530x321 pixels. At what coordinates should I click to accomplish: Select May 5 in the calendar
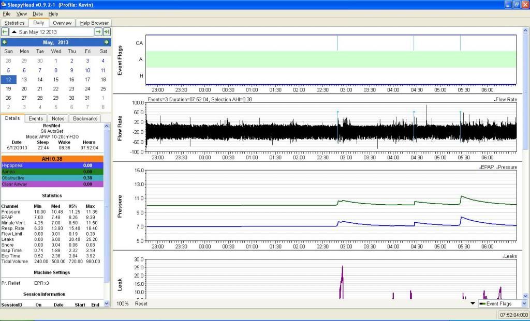pyautogui.click(x=8, y=70)
